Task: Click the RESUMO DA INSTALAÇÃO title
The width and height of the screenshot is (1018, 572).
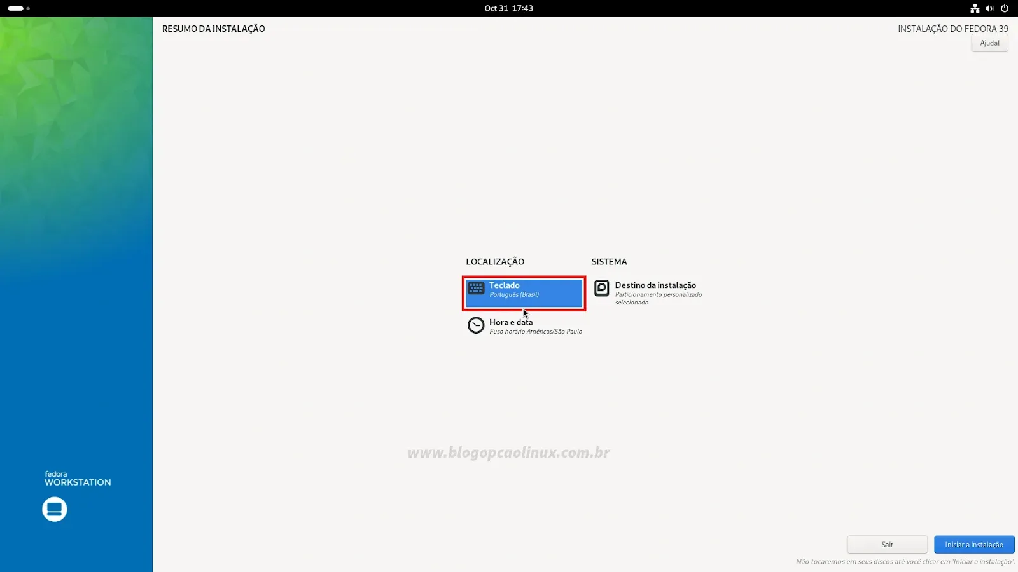Action: (x=213, y=29)
